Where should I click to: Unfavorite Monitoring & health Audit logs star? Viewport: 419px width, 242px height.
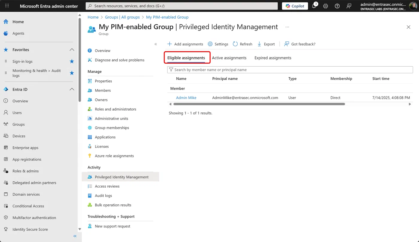click(x=72, y=73)
